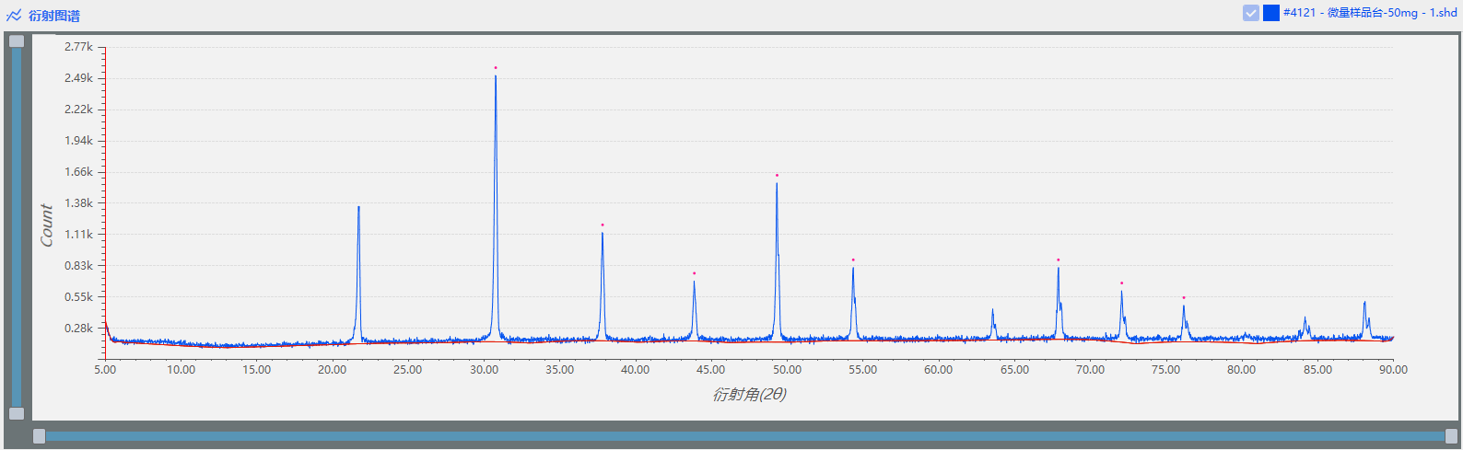Click the peak marker near 38 degrees
The height and width of the screenshot is (450, 1463).
click(603, 225)
